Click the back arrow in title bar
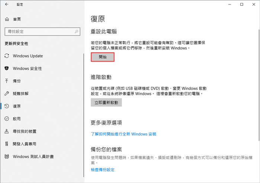The image size is (260, 183). 6,4
